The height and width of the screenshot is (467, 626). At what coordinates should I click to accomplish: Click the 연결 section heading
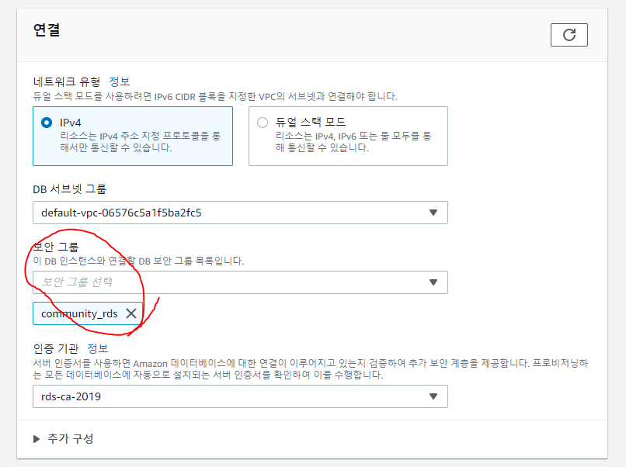click(47, 30)
